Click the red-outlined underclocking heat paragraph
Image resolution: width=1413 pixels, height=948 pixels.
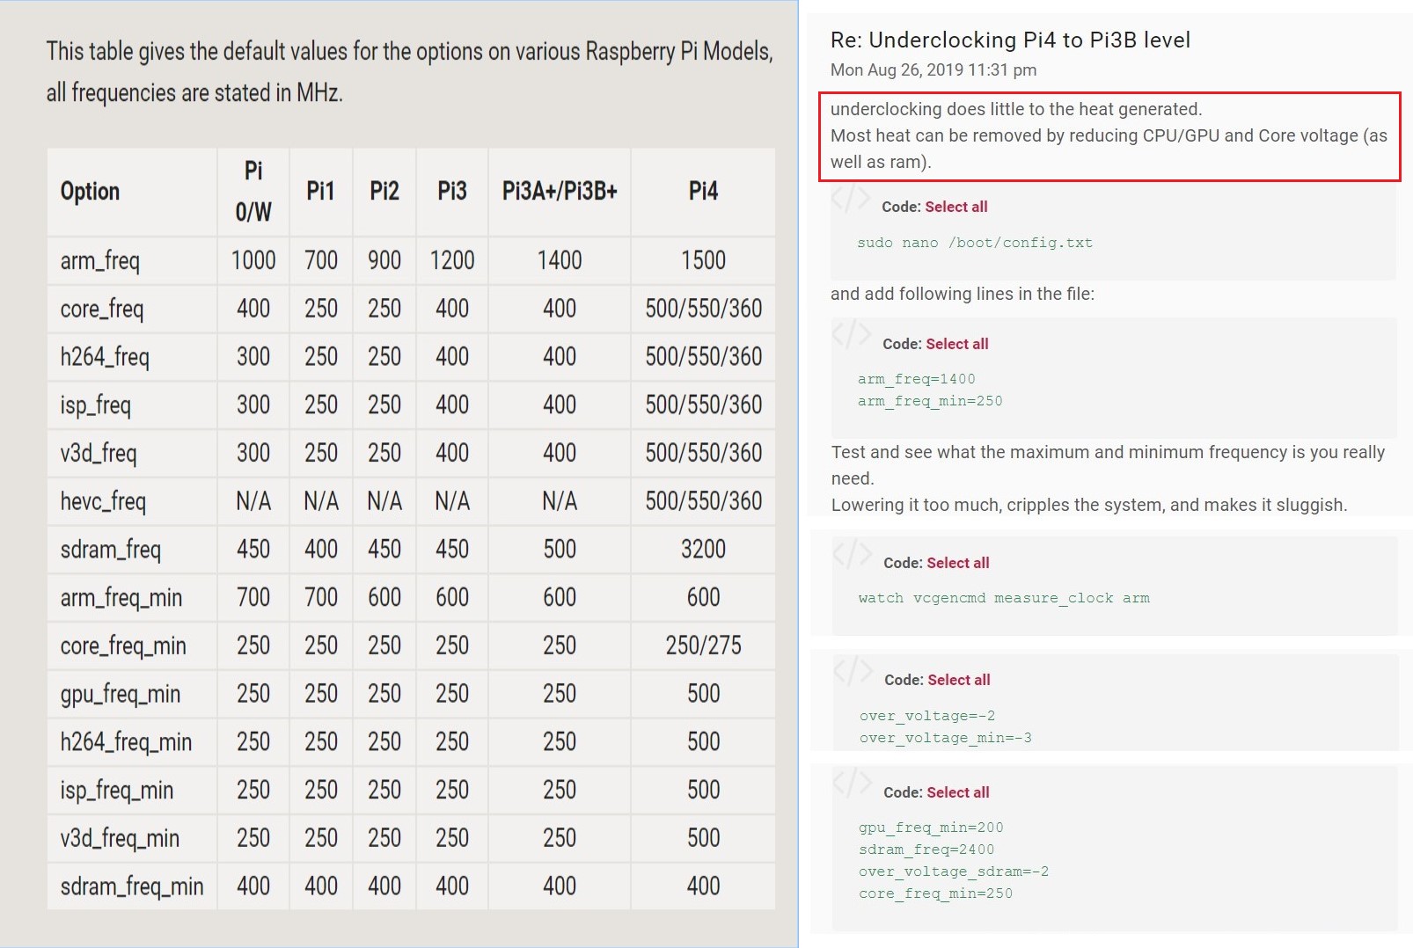(x=1108, y=135)
